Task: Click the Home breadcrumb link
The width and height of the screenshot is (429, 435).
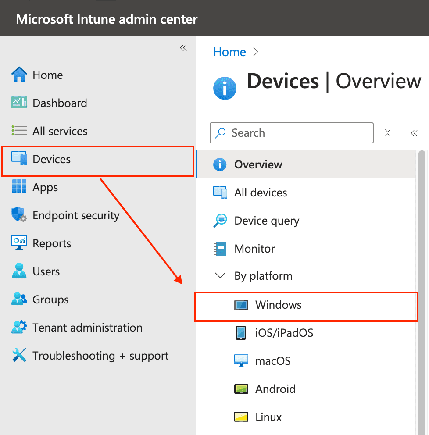Action: 229,52
